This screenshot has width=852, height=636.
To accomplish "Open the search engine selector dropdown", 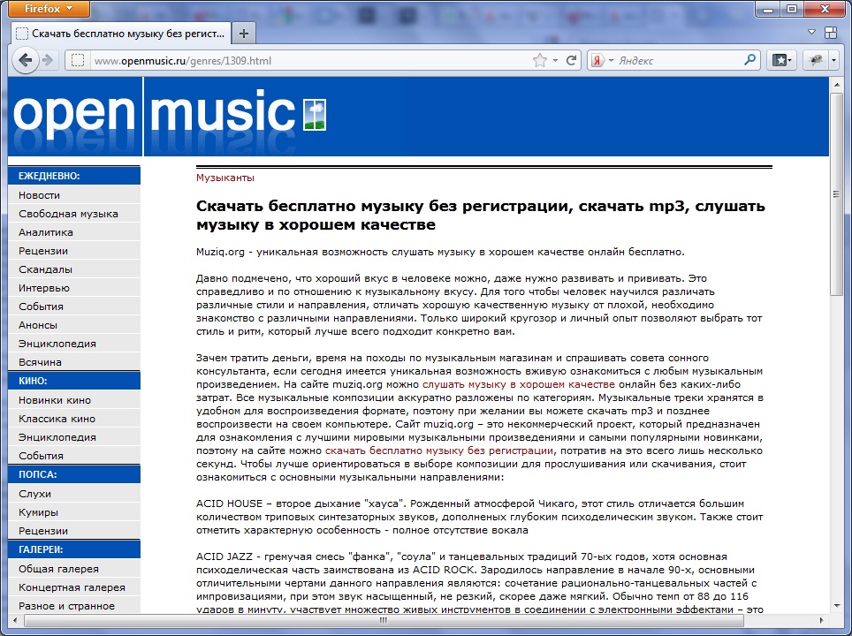I will [x=611, y=60].
